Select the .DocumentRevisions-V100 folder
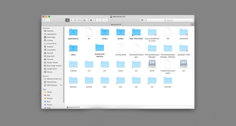The image size is (236, 126). (x=152, y=32)
